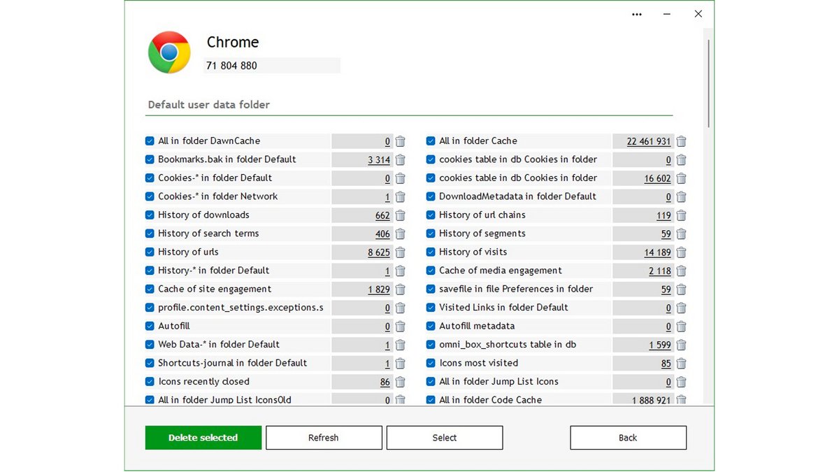Click the trash icon for Autofill metadata

680,326
